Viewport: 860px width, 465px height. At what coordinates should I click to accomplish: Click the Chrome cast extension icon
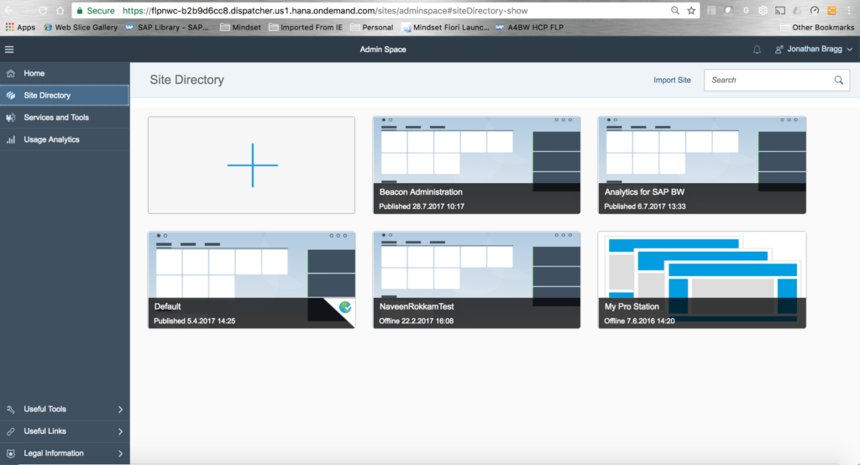(780, 10)
